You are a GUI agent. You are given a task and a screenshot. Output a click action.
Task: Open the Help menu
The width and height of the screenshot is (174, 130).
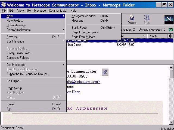pos(73,11)
